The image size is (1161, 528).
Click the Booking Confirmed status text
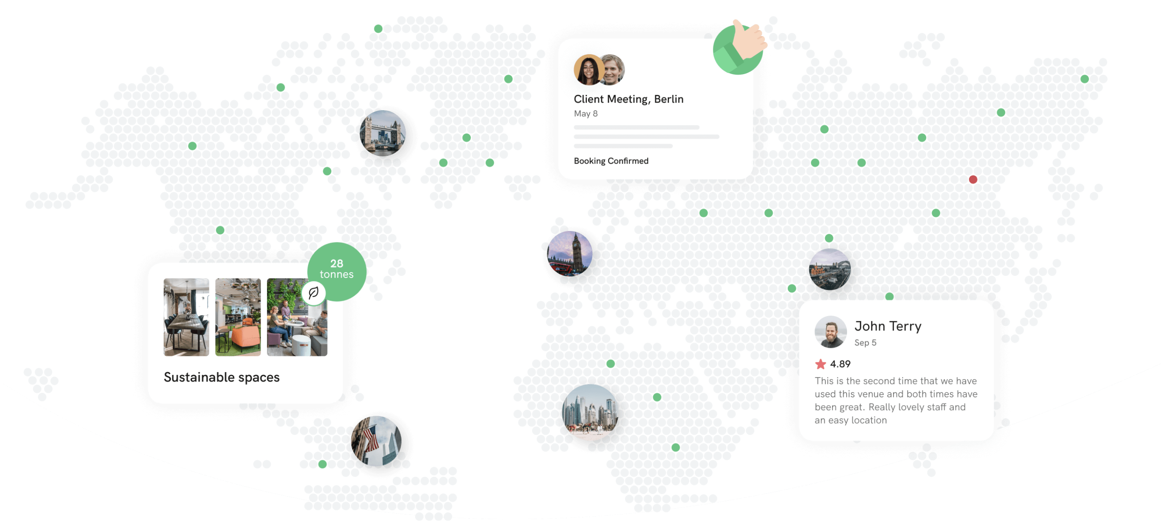click(611, 161)
